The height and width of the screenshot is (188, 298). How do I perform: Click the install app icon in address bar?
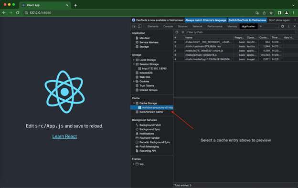(x=257, y=13)
